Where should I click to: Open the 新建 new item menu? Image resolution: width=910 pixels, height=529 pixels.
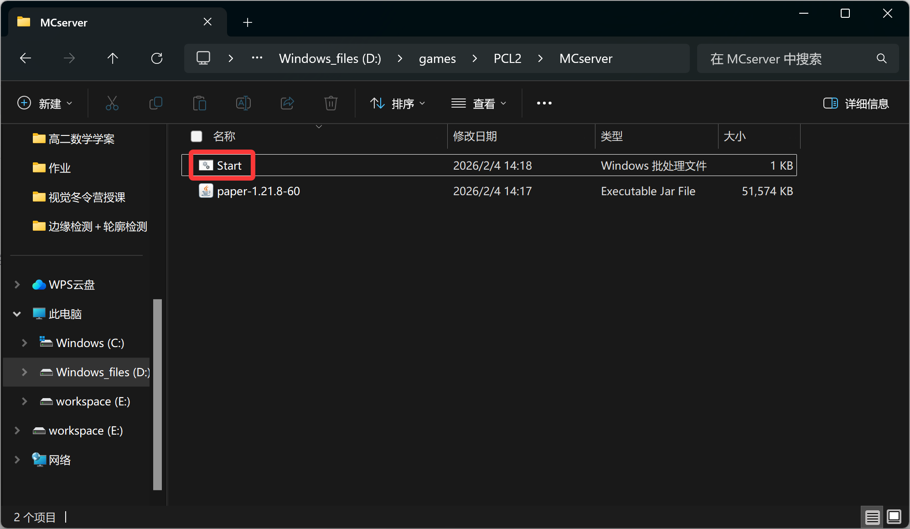(45, 104)
